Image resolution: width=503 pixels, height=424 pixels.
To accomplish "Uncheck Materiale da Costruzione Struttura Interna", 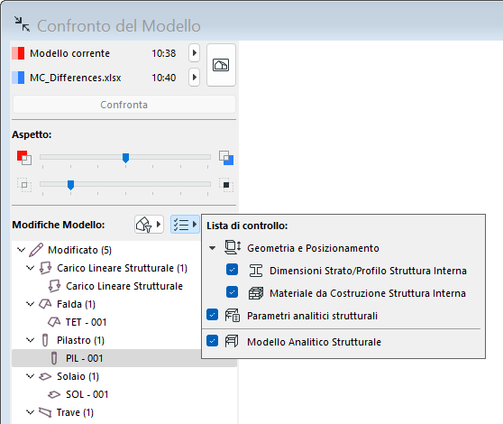I will [x=232, y=292].
